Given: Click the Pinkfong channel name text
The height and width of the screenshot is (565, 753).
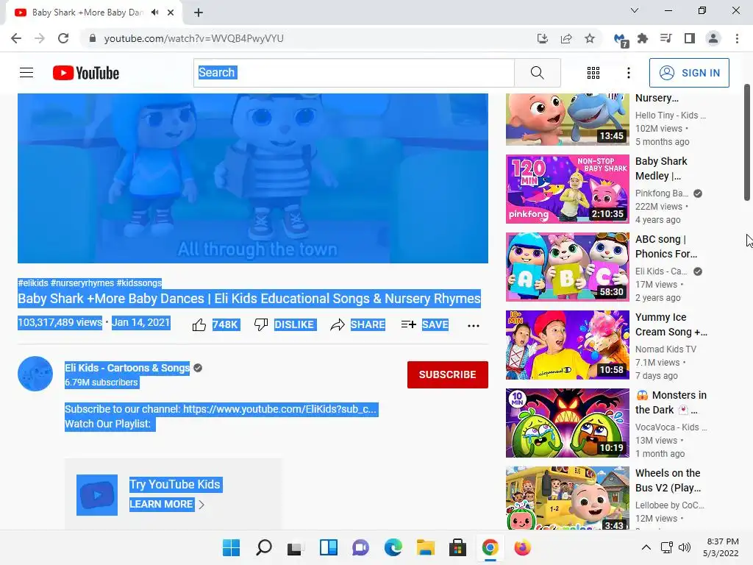Looking at the screenshot, I should click(662, 193).
